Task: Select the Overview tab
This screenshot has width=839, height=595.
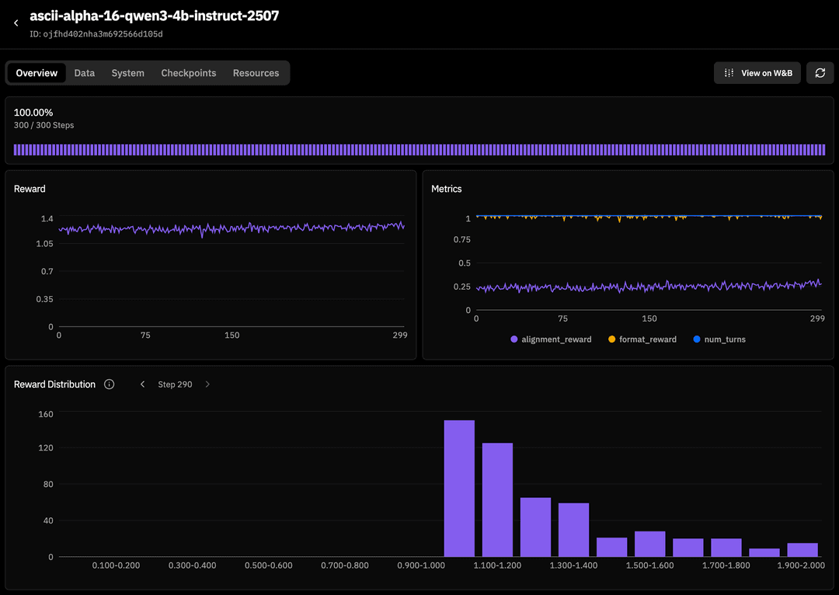Action: point(37,73)
